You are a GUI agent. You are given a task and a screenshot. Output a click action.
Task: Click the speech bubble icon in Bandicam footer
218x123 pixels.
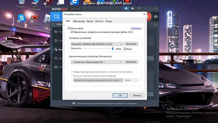click(74, 103)
